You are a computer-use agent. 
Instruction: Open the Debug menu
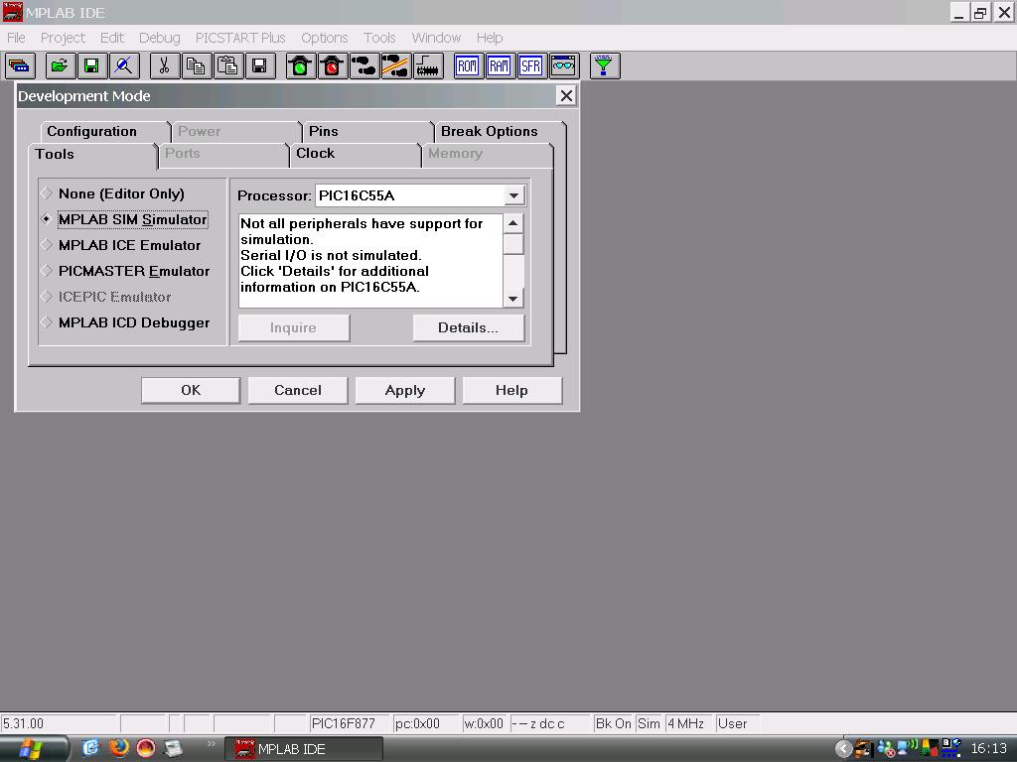(160, 38)
